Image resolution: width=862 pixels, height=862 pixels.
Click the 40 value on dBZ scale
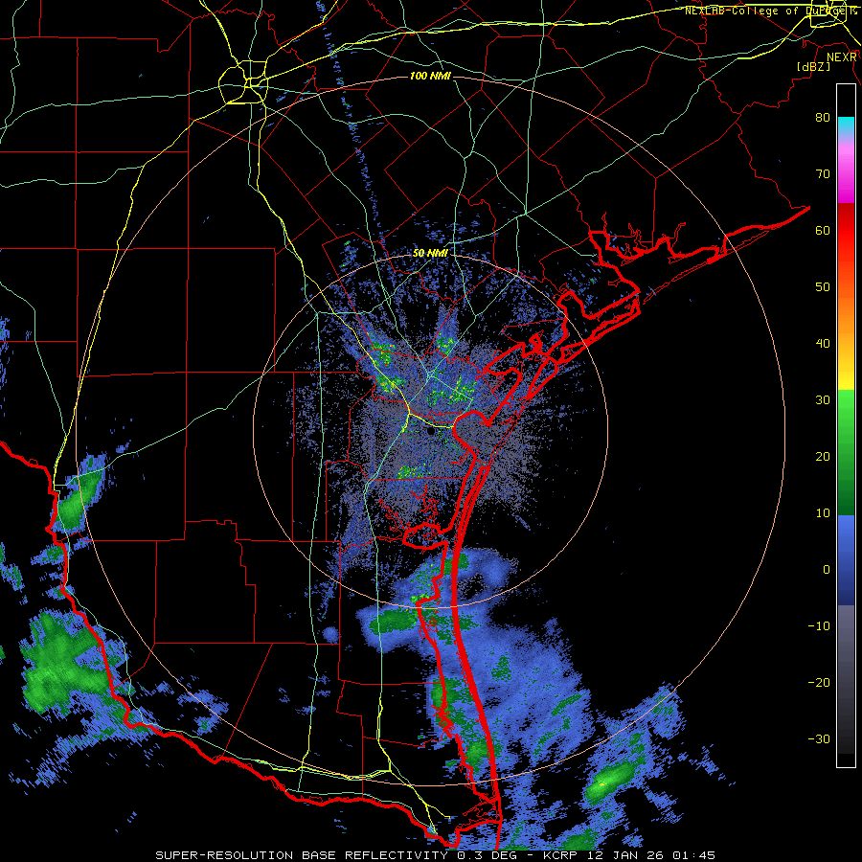823,344
